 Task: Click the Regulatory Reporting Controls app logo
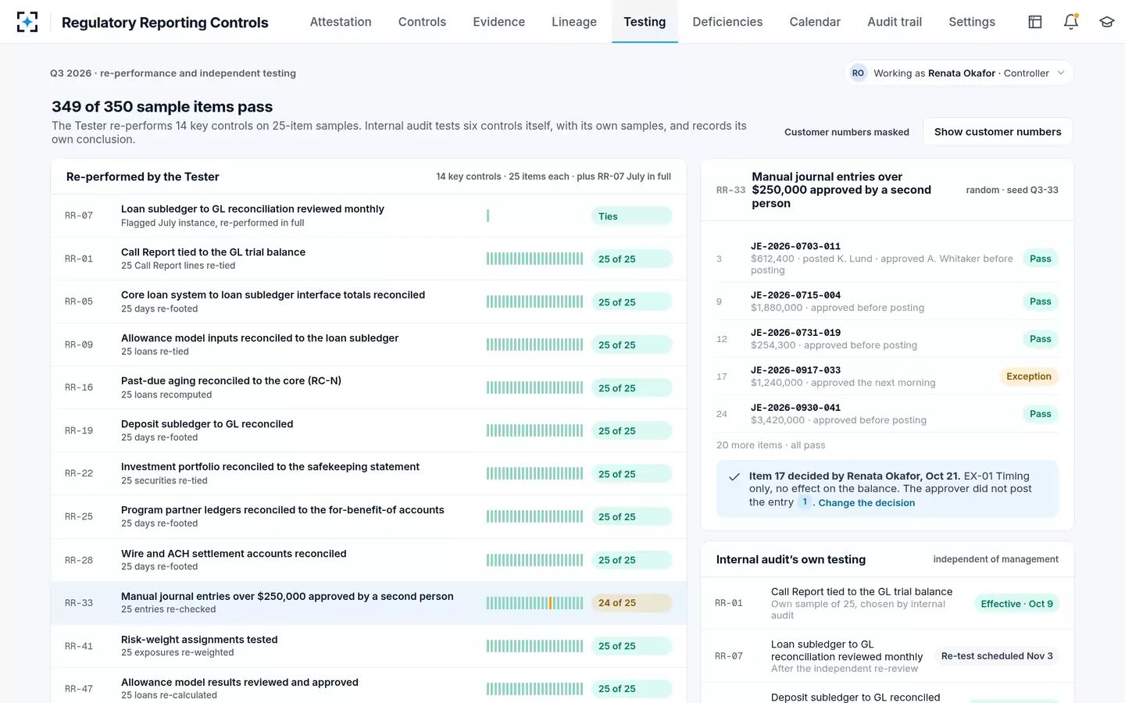pyautogui.click(x=27, y=22)
